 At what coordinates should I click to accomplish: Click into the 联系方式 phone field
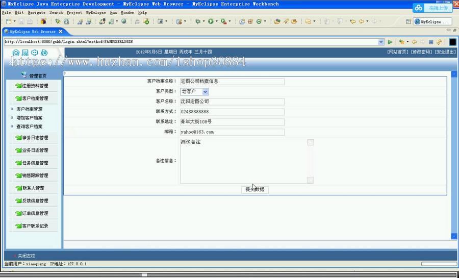(x=232, y=112)
